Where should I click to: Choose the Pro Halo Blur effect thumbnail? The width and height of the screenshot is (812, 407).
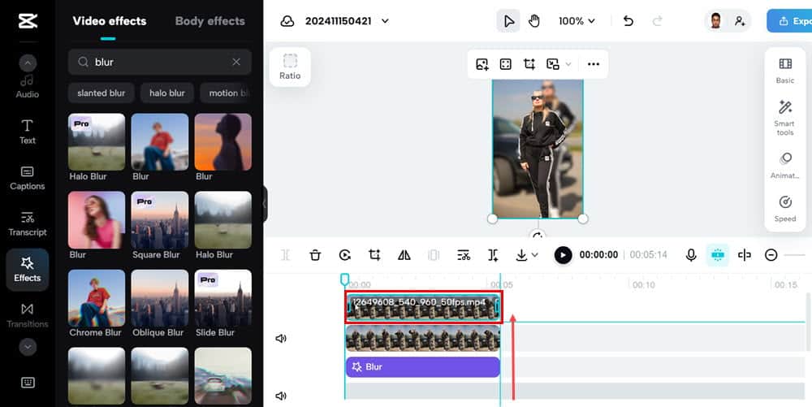[x=97, y=142]
